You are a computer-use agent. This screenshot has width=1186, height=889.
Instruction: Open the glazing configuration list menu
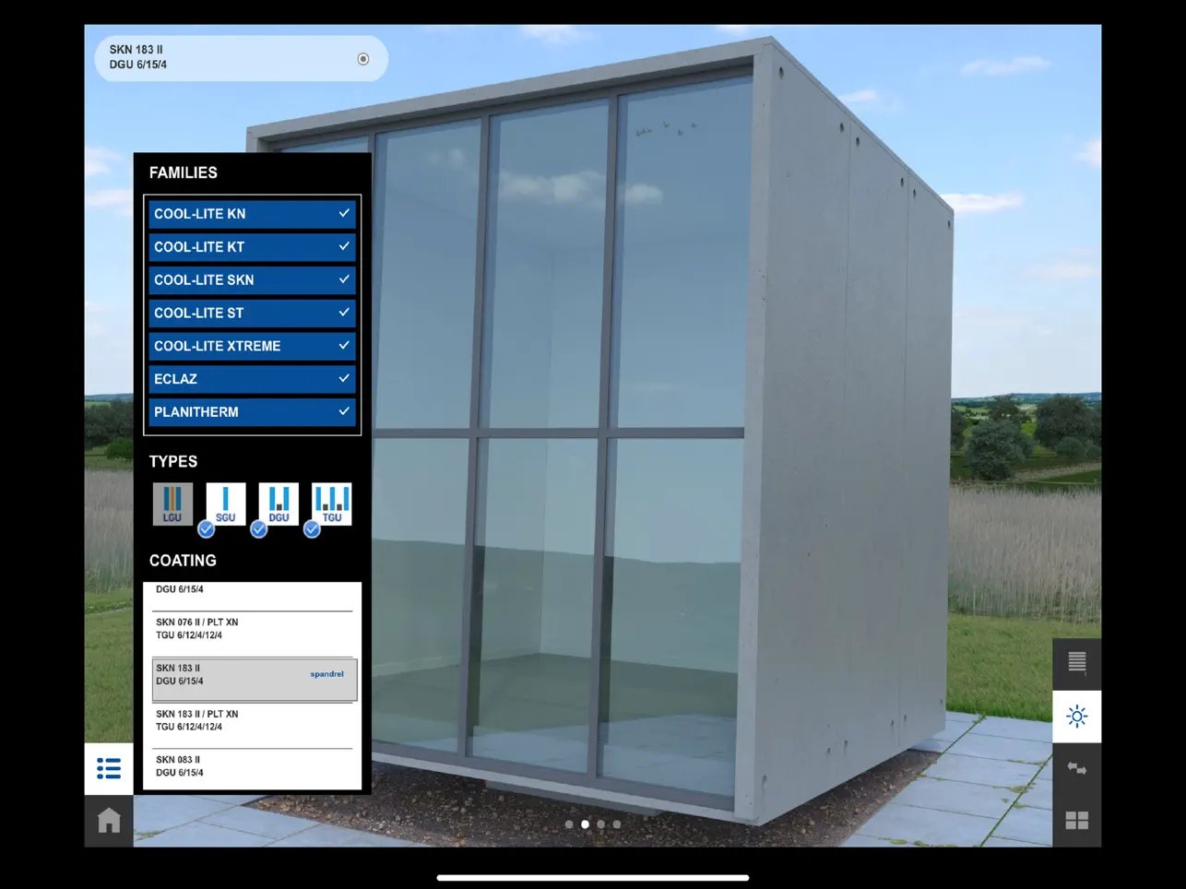[108, 768]
